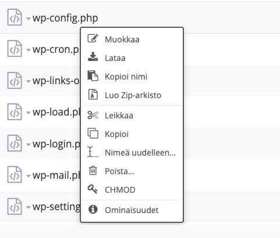280x238 pixels.
Task: Click the trash can icon beside Poista
Action: 93,171
